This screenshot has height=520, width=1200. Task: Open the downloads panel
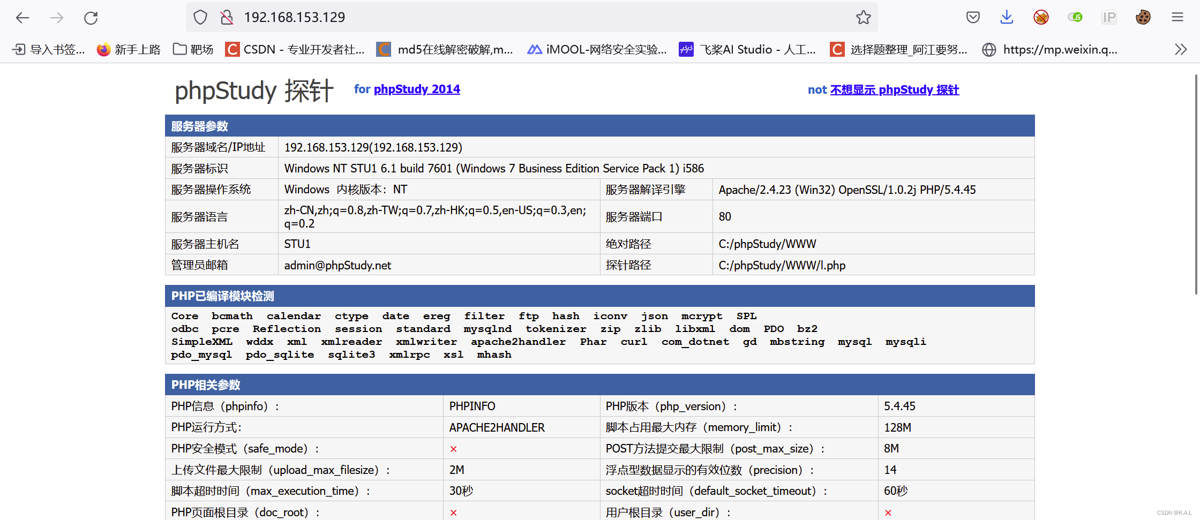point(1007,17)
